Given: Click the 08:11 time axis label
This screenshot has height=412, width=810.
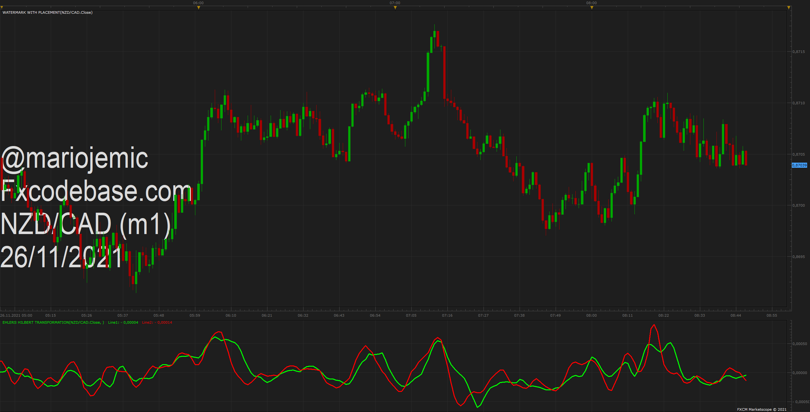Looking at the screenshot, I should [x=627, y=315].
